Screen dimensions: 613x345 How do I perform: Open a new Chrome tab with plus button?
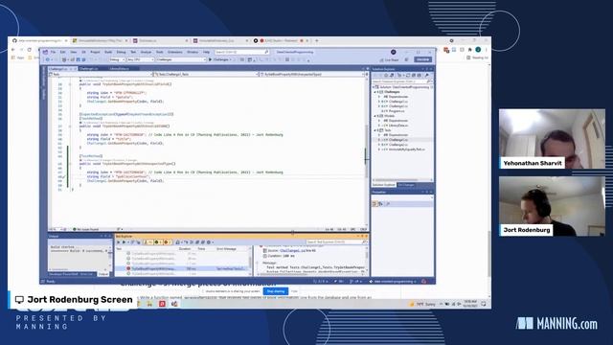[317, 40]
